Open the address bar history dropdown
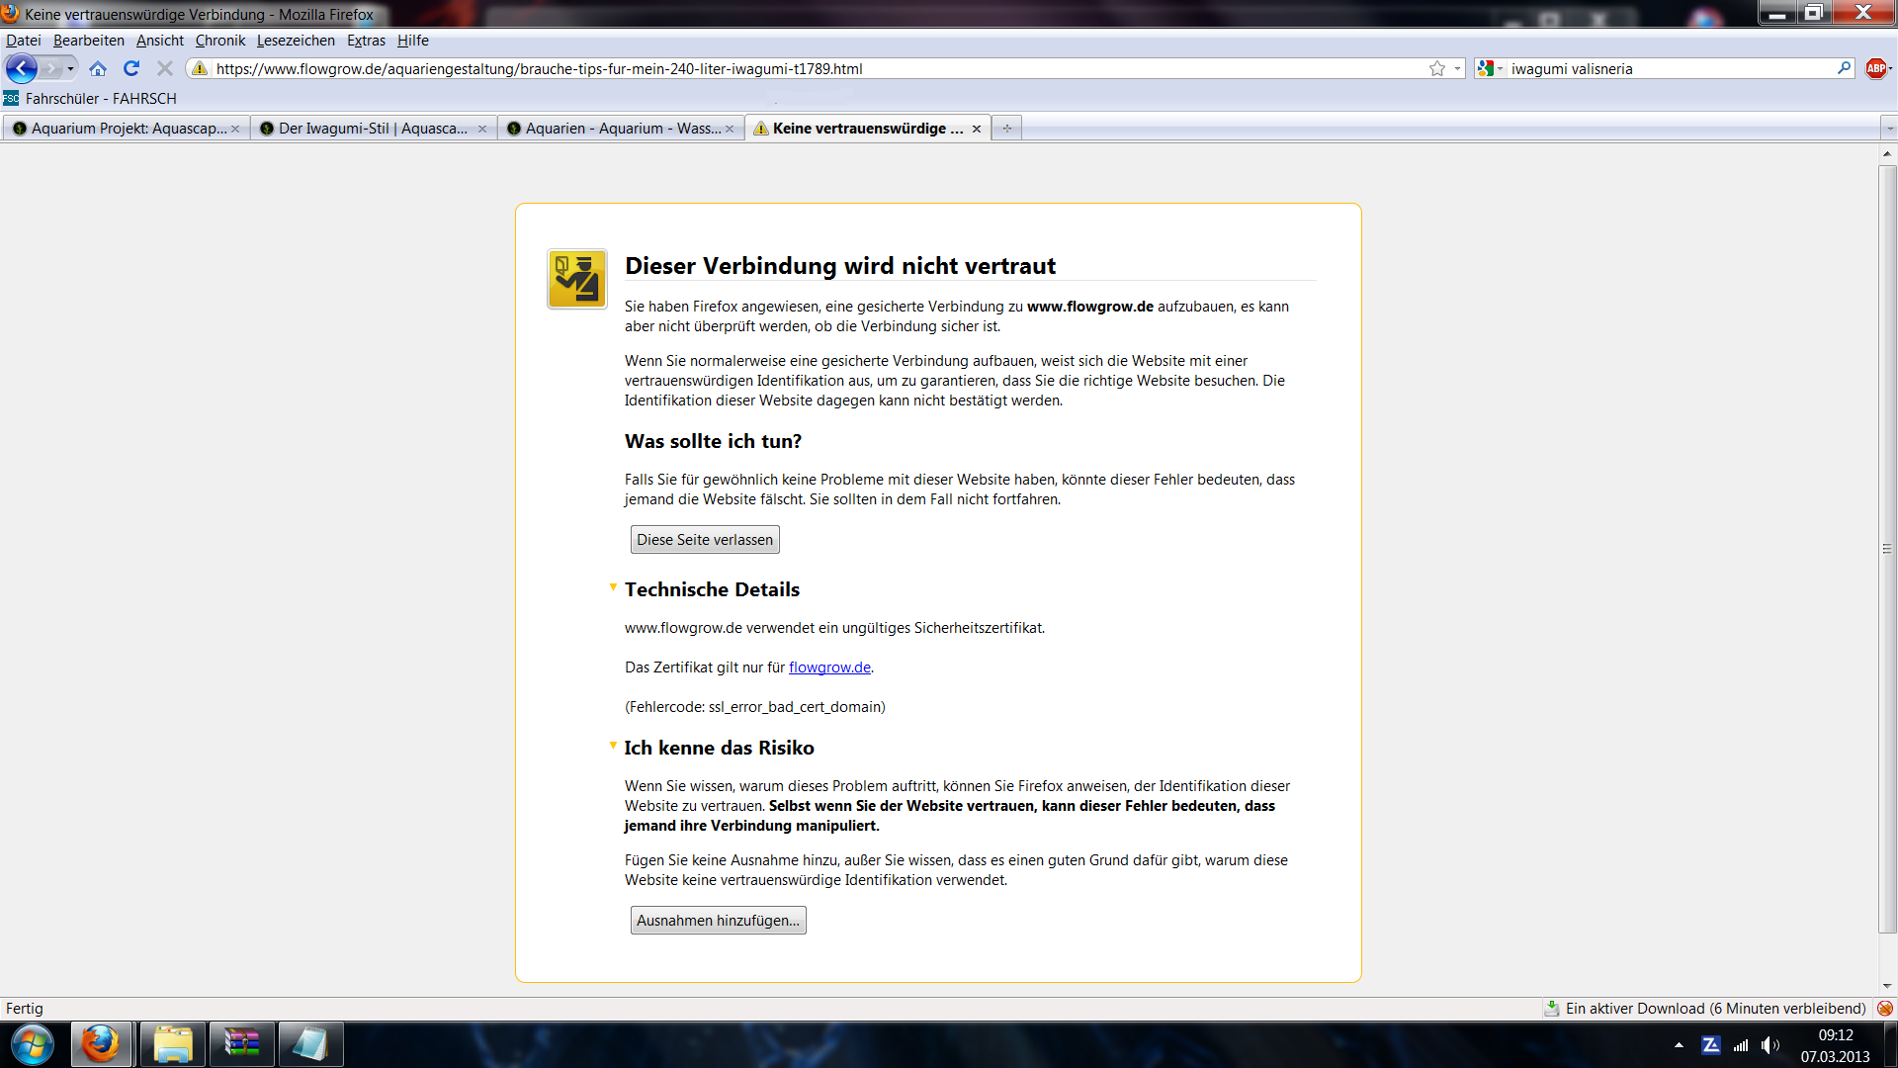 click(1457, 68)
